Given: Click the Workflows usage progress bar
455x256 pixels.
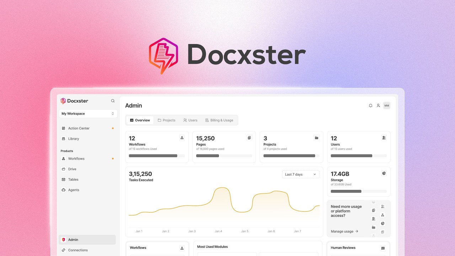Looking at the screenshot, I should coord(157,156).
